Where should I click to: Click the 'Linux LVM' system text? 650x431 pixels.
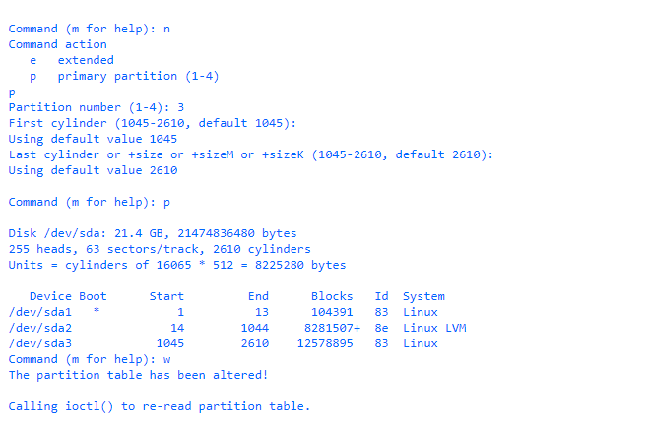434,328
